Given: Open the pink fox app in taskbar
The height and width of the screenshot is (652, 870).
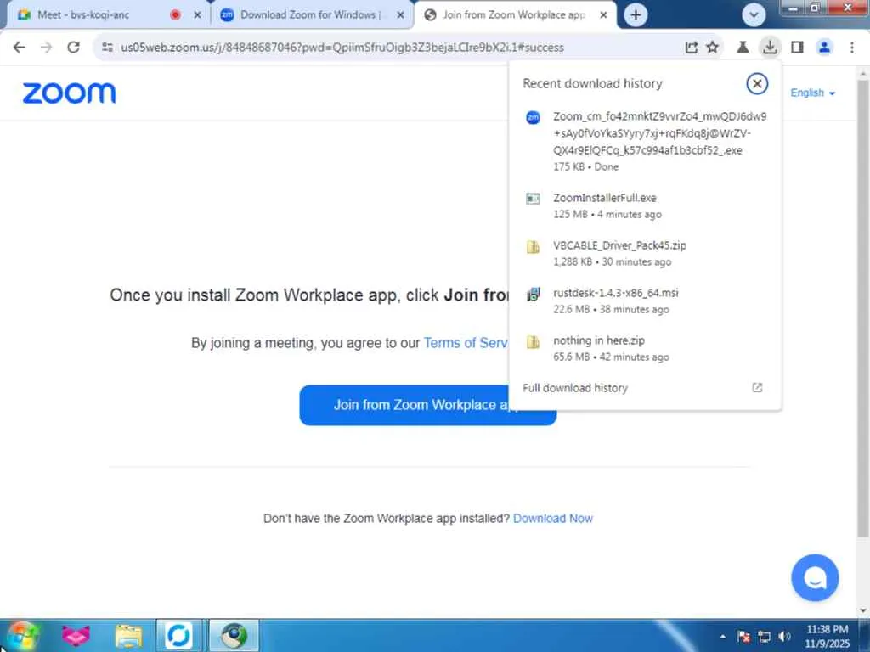Looking at the screenshot, I should [76, 635].
